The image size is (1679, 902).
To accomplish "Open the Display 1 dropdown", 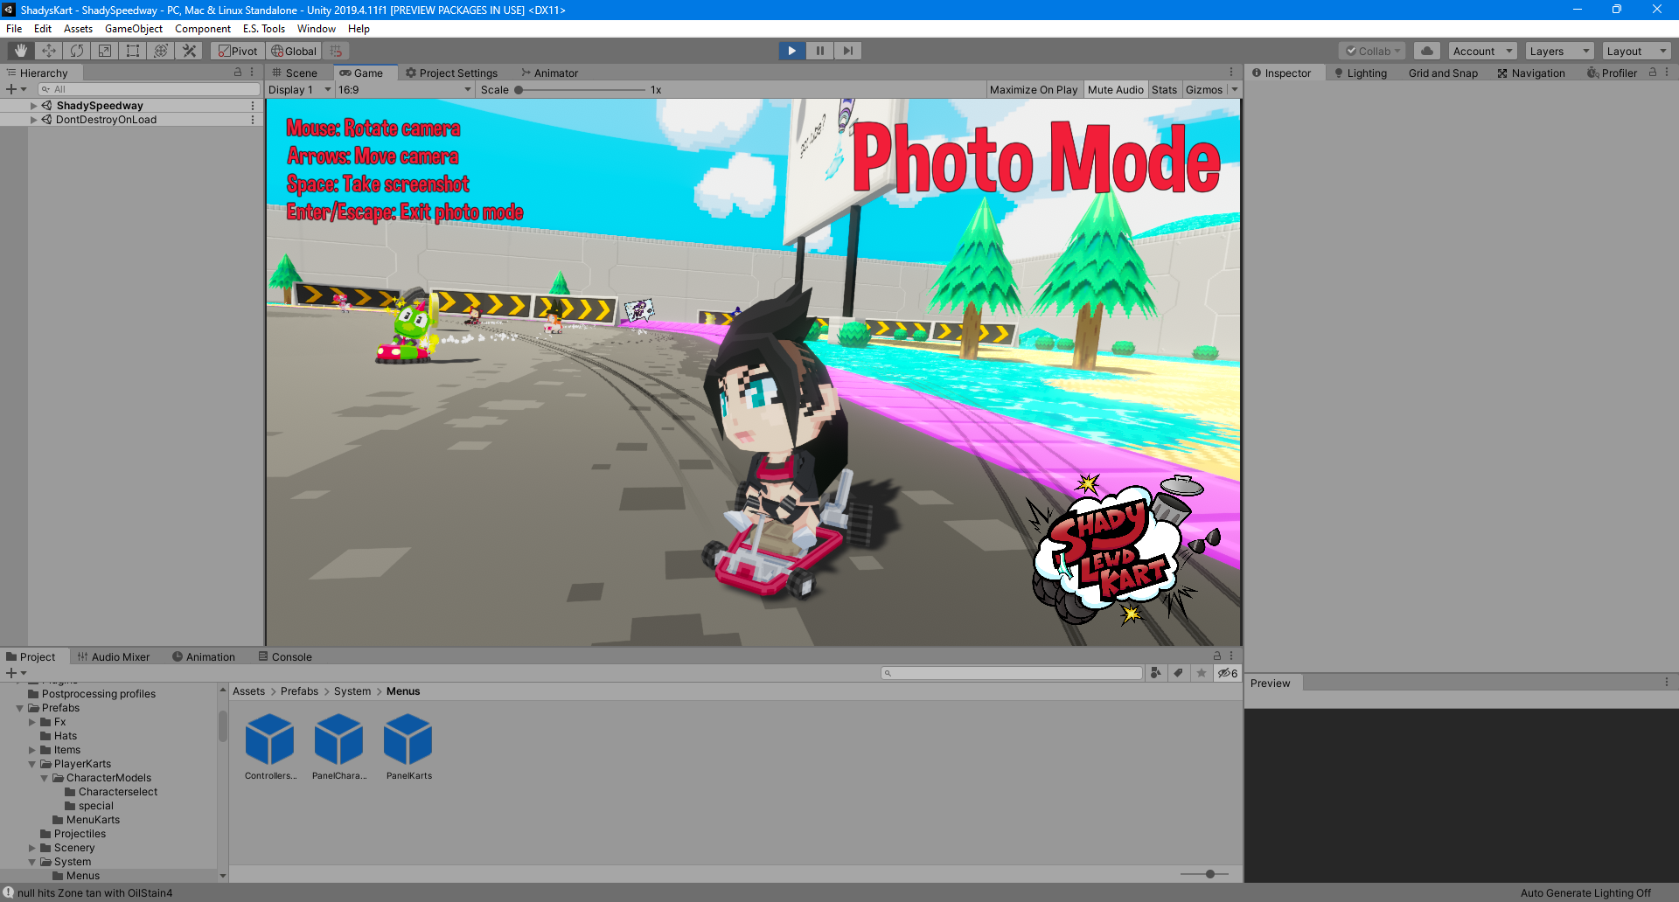I will (x=300, y=89).
